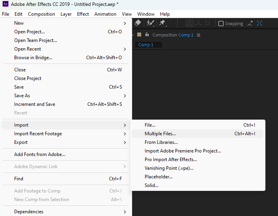Choose the Local Axis mode icon

tap(190, 24)
